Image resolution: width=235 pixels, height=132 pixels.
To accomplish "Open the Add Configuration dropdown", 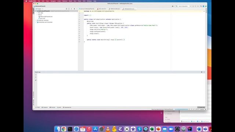I will click(183, 6).
